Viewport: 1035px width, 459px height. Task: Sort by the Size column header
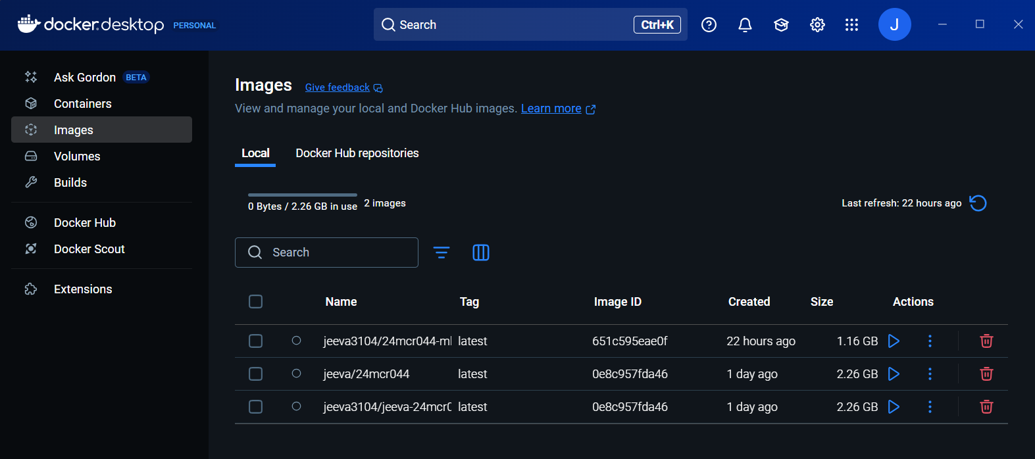822,302
